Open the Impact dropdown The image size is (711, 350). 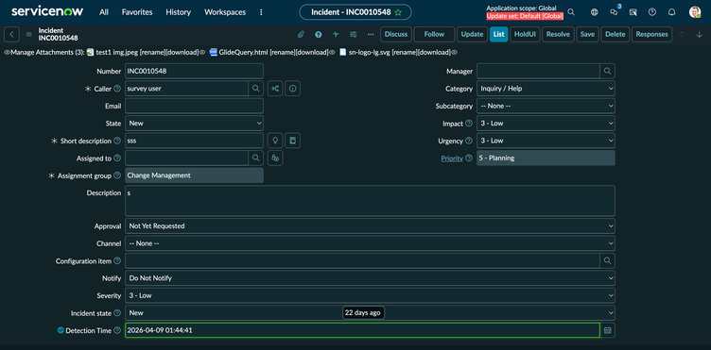pos(546,123)
